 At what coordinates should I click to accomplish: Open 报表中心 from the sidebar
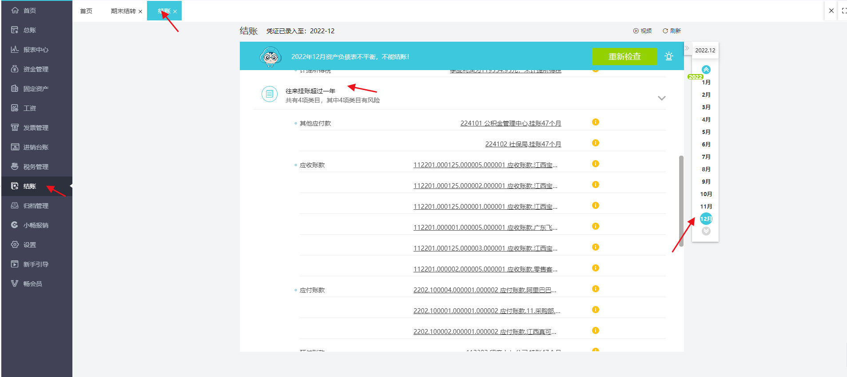[36, 50]
